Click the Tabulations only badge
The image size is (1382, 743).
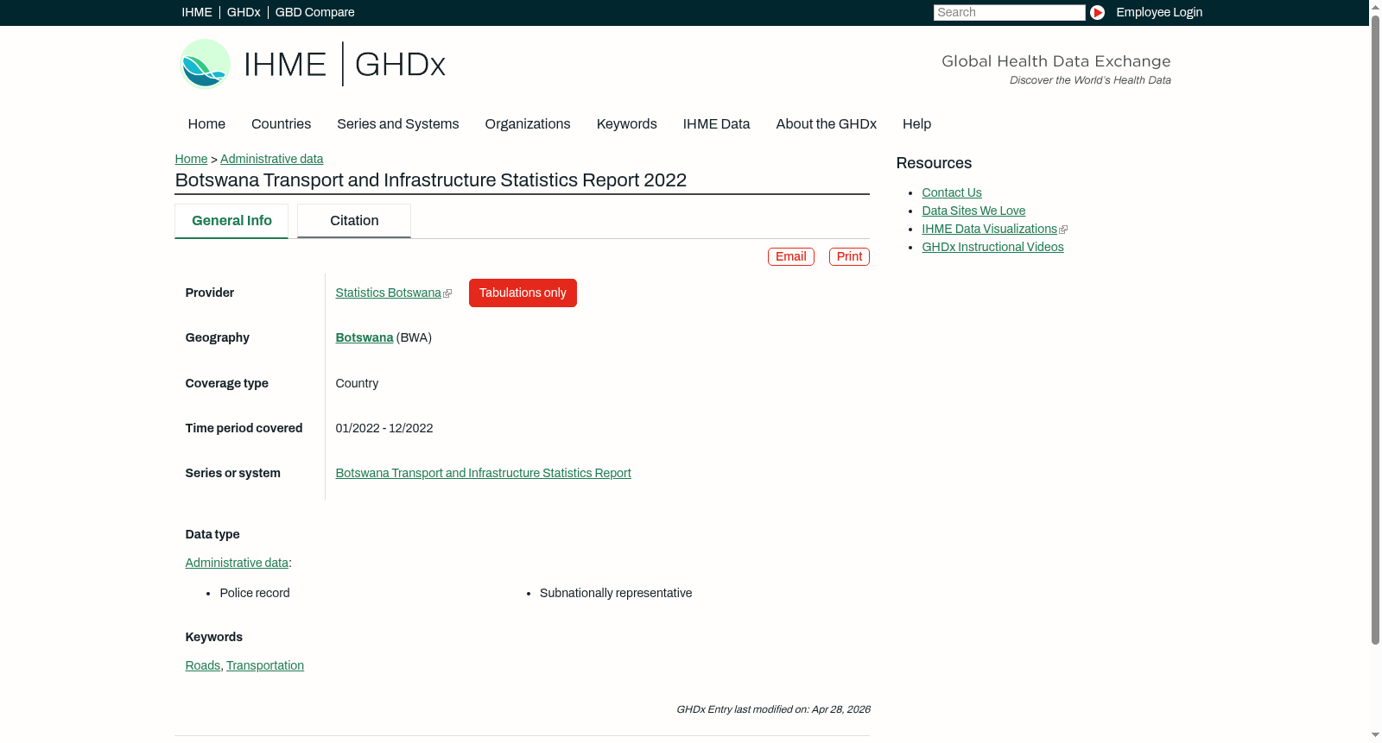coord(523,293)
